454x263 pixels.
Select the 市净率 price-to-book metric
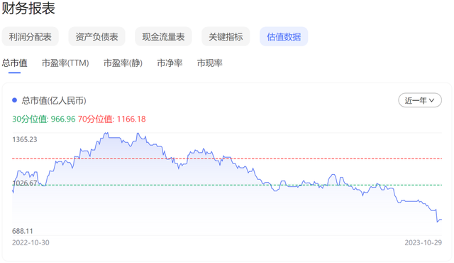[x=170, y=63]
